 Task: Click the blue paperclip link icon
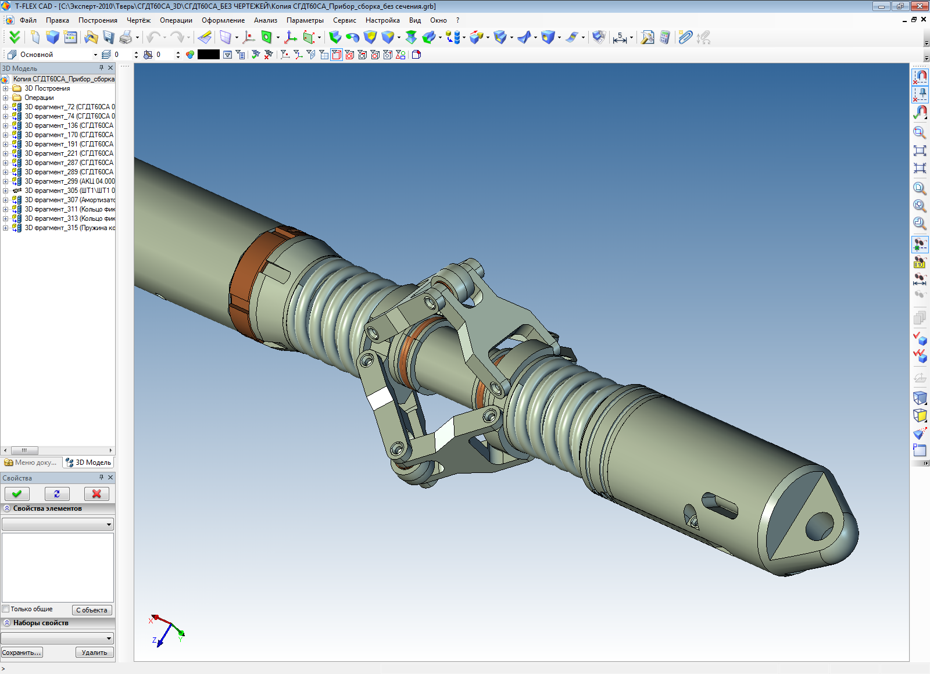click(x=686, y=37)
